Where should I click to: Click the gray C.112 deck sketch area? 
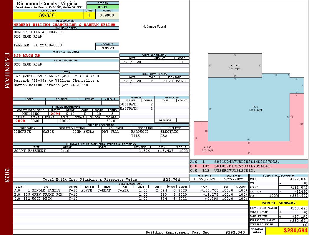235,66
